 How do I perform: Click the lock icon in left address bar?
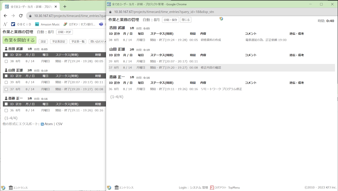(30, 16)
